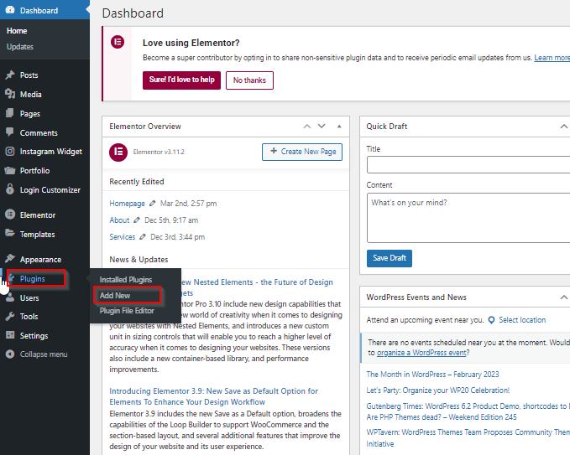Click the Instagram Widget camera icon
This screenshot has width=570, height=455.
point(10,152)
